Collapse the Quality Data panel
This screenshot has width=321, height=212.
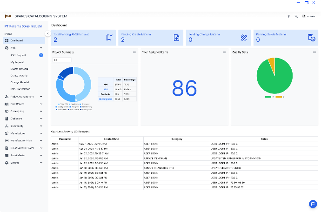(x=314, y=52)
